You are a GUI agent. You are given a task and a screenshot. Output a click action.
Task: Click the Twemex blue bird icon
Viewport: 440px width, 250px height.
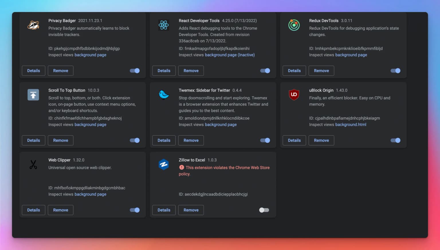pyautogui.click(x=164, y=95)
